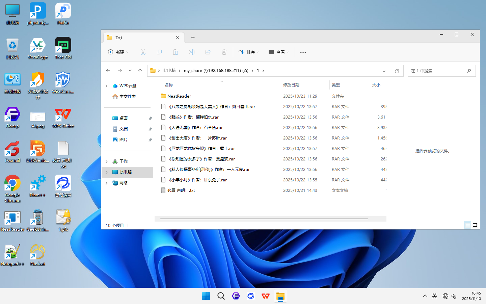486x304 pixels.
Task: Open Google Chrome from the desktop
Action: point(12,188)
